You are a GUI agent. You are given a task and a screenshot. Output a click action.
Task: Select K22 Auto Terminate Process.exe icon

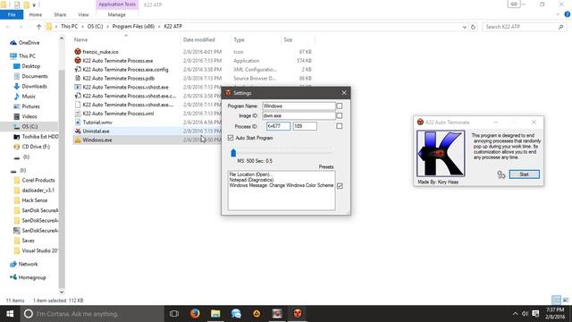coord(78,61)
